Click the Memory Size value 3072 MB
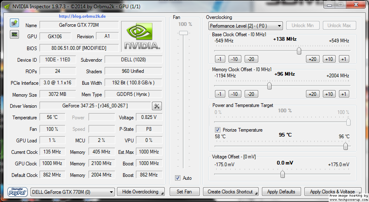Image resolution: width=369 pixels, height=202 pixels. 58,94
